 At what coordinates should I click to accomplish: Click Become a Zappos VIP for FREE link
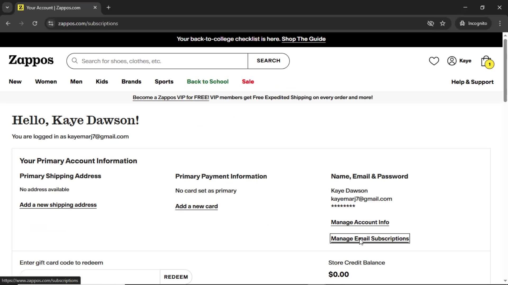tap(171, 98)
